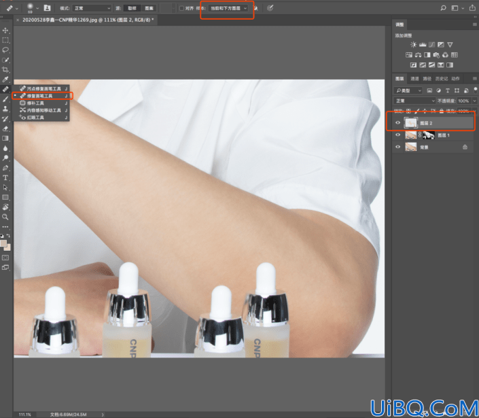The image size is (479, 418).
Task: Select the Crop tool
Action: point(5,69)
